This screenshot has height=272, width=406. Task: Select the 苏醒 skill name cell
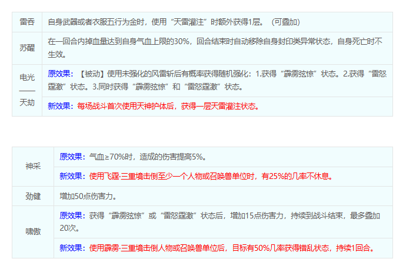27,47
